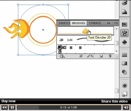
Task: Select second three-line pattern brush tile
Action: [80, 48]
